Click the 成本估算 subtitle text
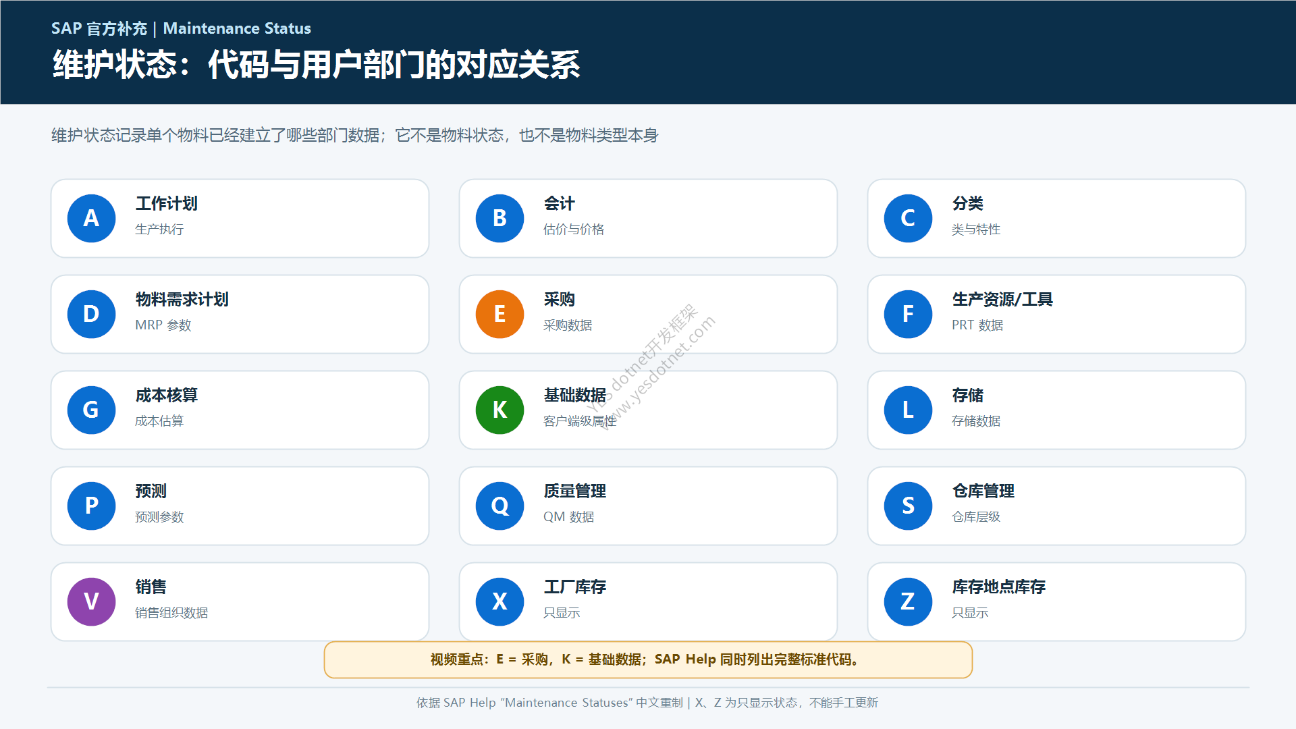Screen dimensions: 1296x729 click(159, 421)
